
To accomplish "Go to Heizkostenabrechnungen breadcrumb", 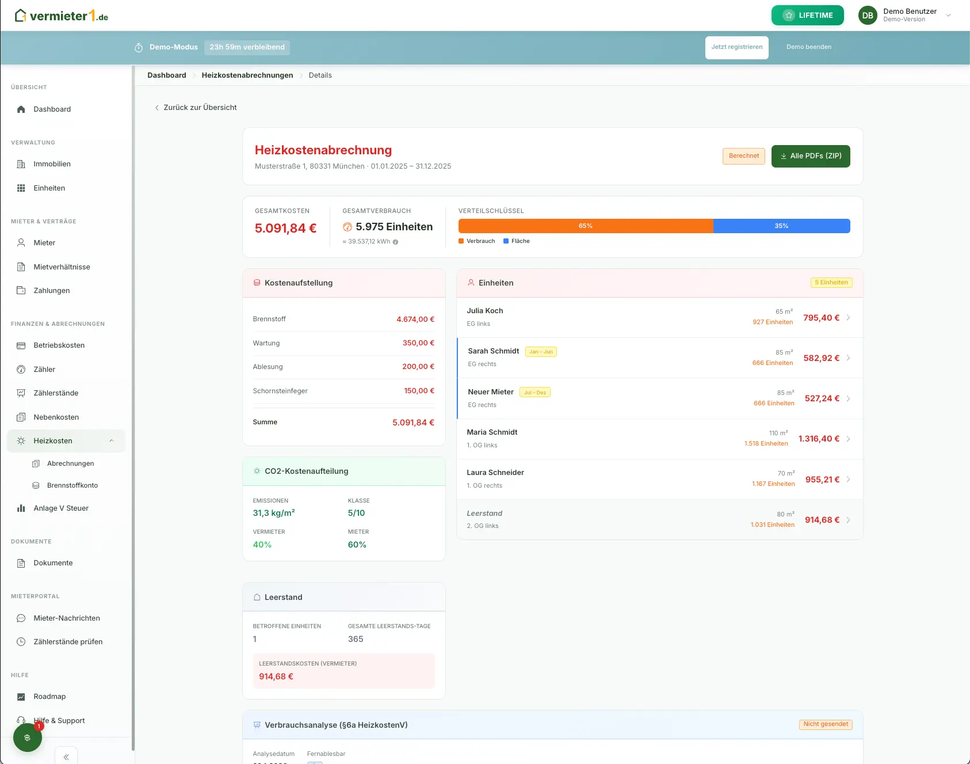I will pyautogui.click(x=247, y=75).
